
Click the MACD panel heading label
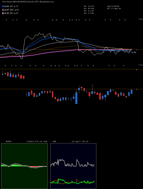pos(9,141)
